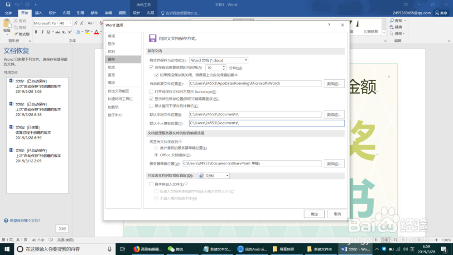Switch to the Review (审阅) ribbon tab
This screenshot has height=255, width=453.
[x=108, y=13]
